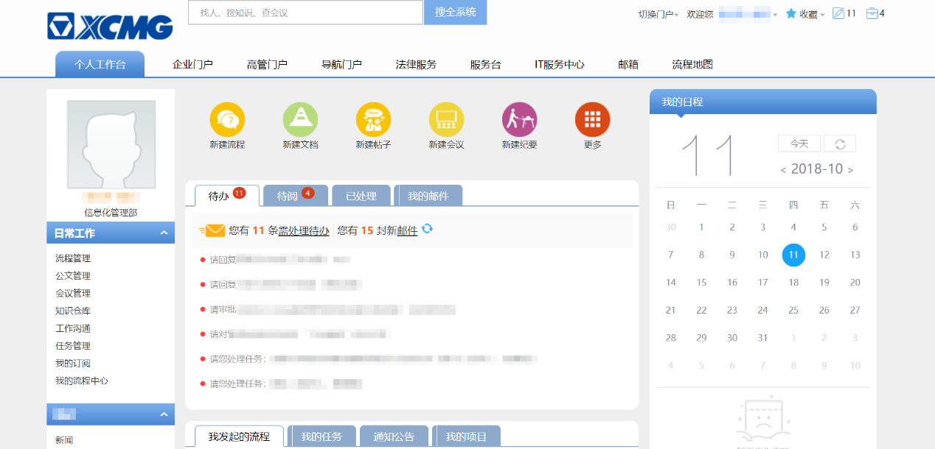935x449 pixels.
Task: Launch the 新建会议 yellow icon
Action: point(446,119)
